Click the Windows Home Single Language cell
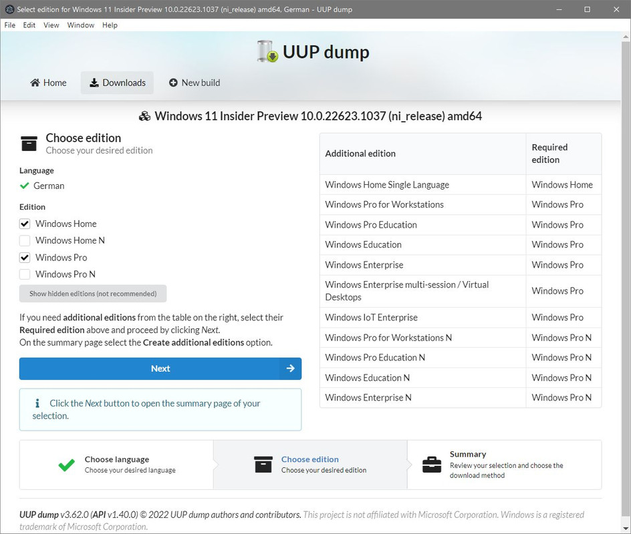The image size is (631, 534). pyautogui.click(x=423, y=185)
